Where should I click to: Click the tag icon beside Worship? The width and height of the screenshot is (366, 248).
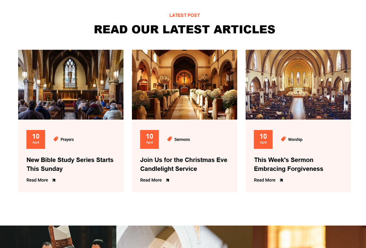283,139
